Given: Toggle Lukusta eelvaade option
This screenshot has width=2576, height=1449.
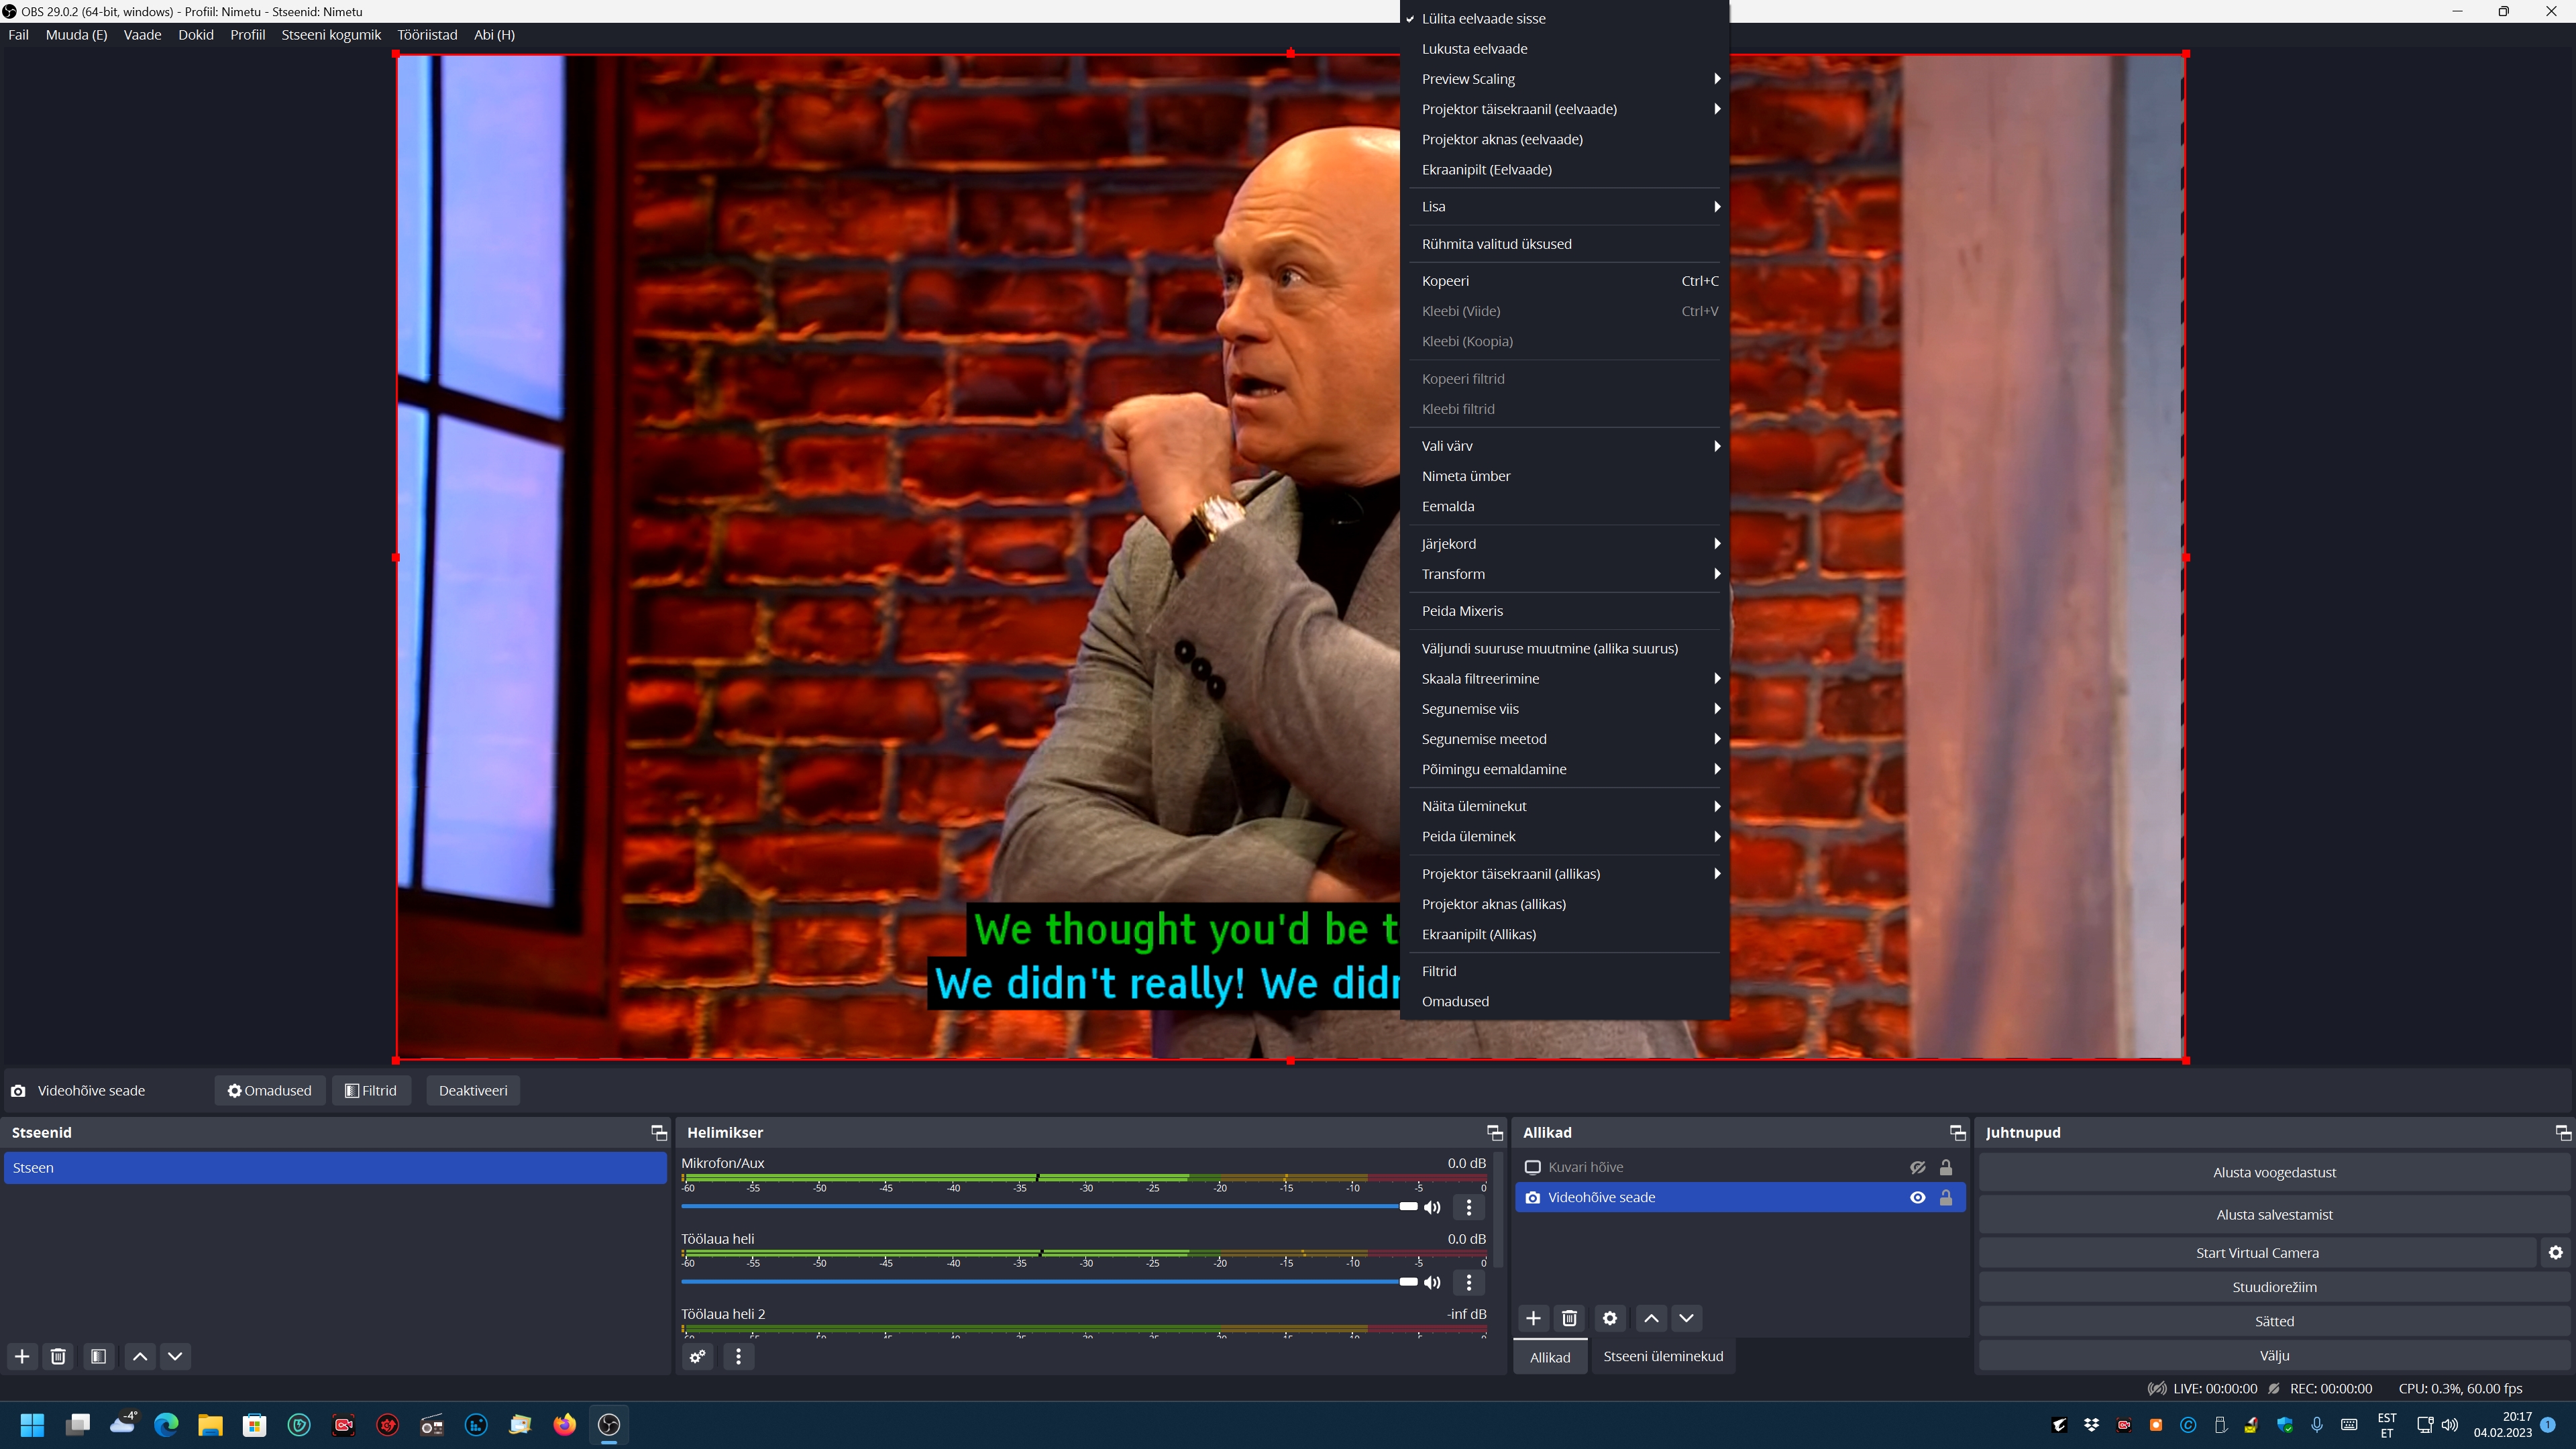Looking at the screenshot, I should (1564, 48).
